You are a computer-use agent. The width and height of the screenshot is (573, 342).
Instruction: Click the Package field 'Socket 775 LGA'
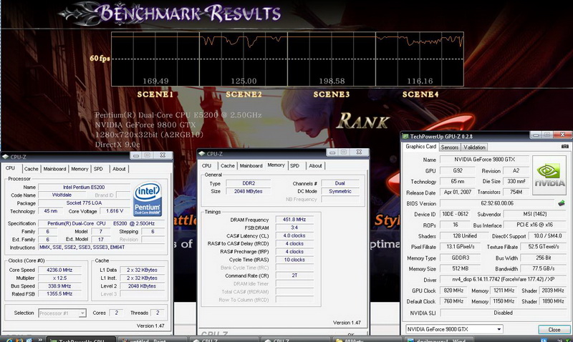click(x=84, y=203)
